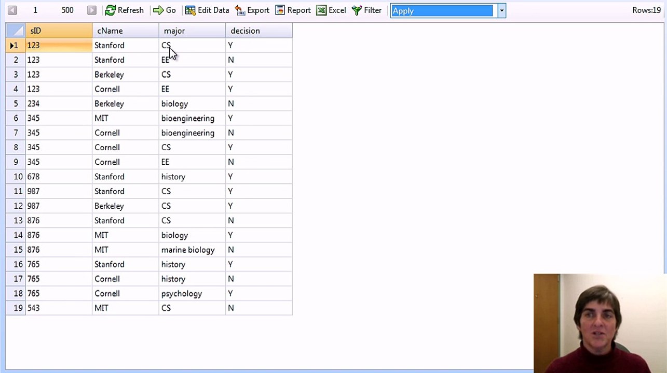667x373 pixels.
Task: Click 'biology' cell in row 14
Action: click(x=192, y=235)
